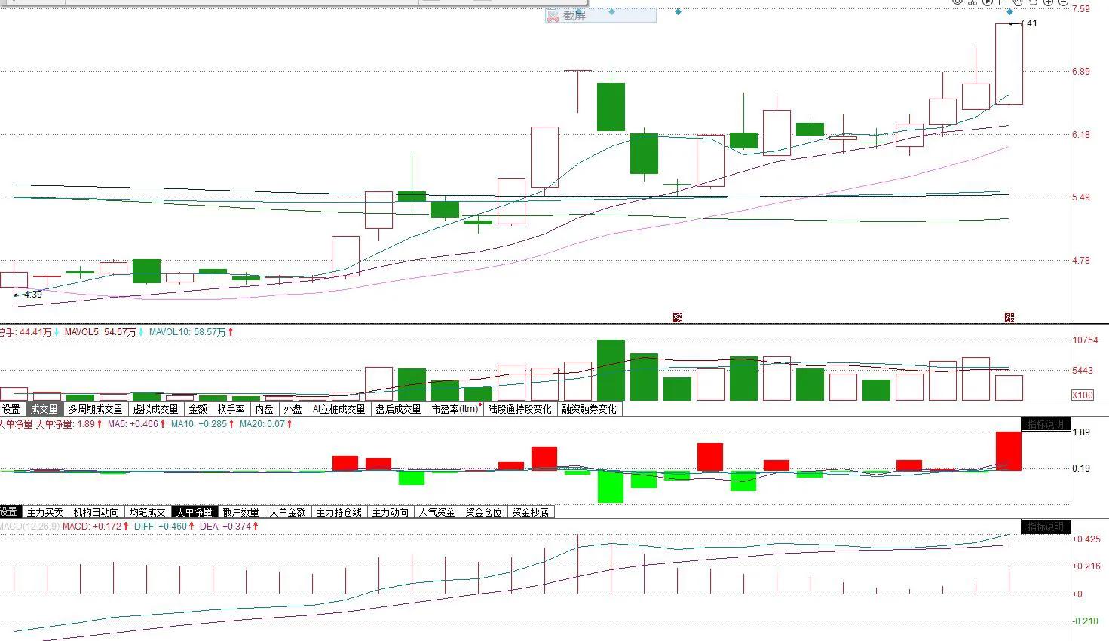
Task: Click the 榜 marker on the timeline
Action: 677,317
